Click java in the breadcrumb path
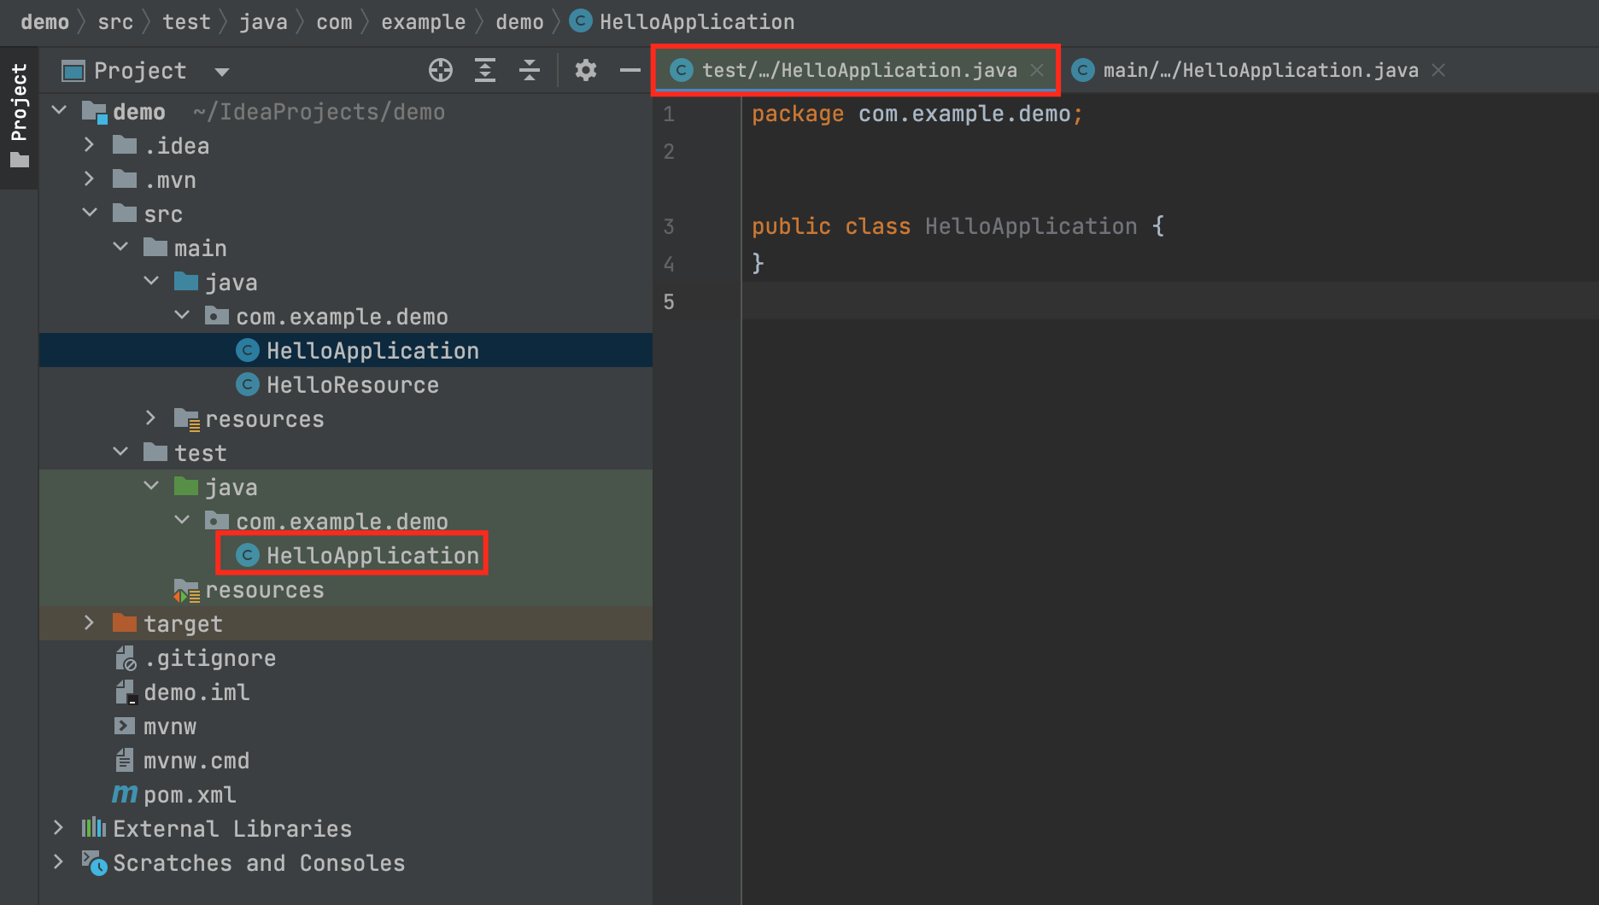 point(263,21)
